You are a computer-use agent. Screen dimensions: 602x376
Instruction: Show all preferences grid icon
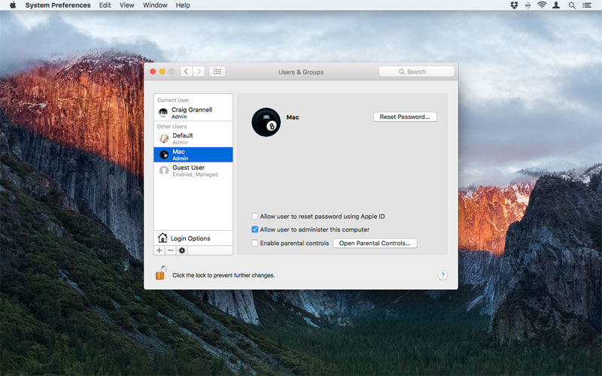(x=217, y=71)
